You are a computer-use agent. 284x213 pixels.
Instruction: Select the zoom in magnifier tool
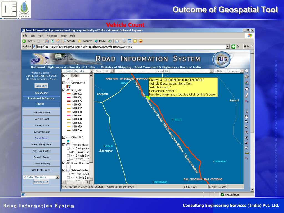[x=247, y=127]
